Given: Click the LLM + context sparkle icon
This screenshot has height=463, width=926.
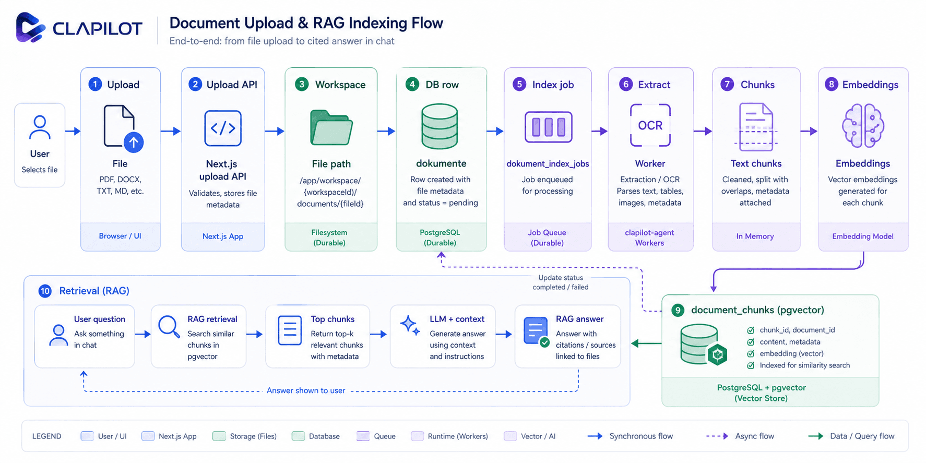Looking at the screenshot, I should (x=410, y=325).
